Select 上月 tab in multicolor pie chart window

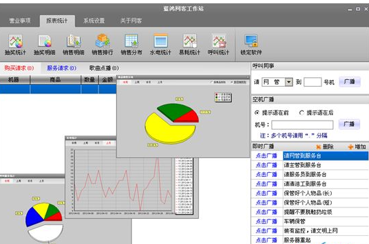tap(41, 181)
